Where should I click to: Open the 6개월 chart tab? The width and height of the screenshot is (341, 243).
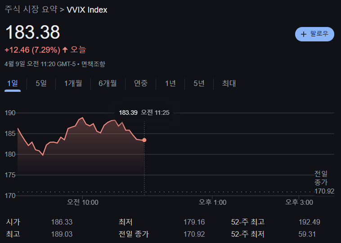tap(108, 83)
